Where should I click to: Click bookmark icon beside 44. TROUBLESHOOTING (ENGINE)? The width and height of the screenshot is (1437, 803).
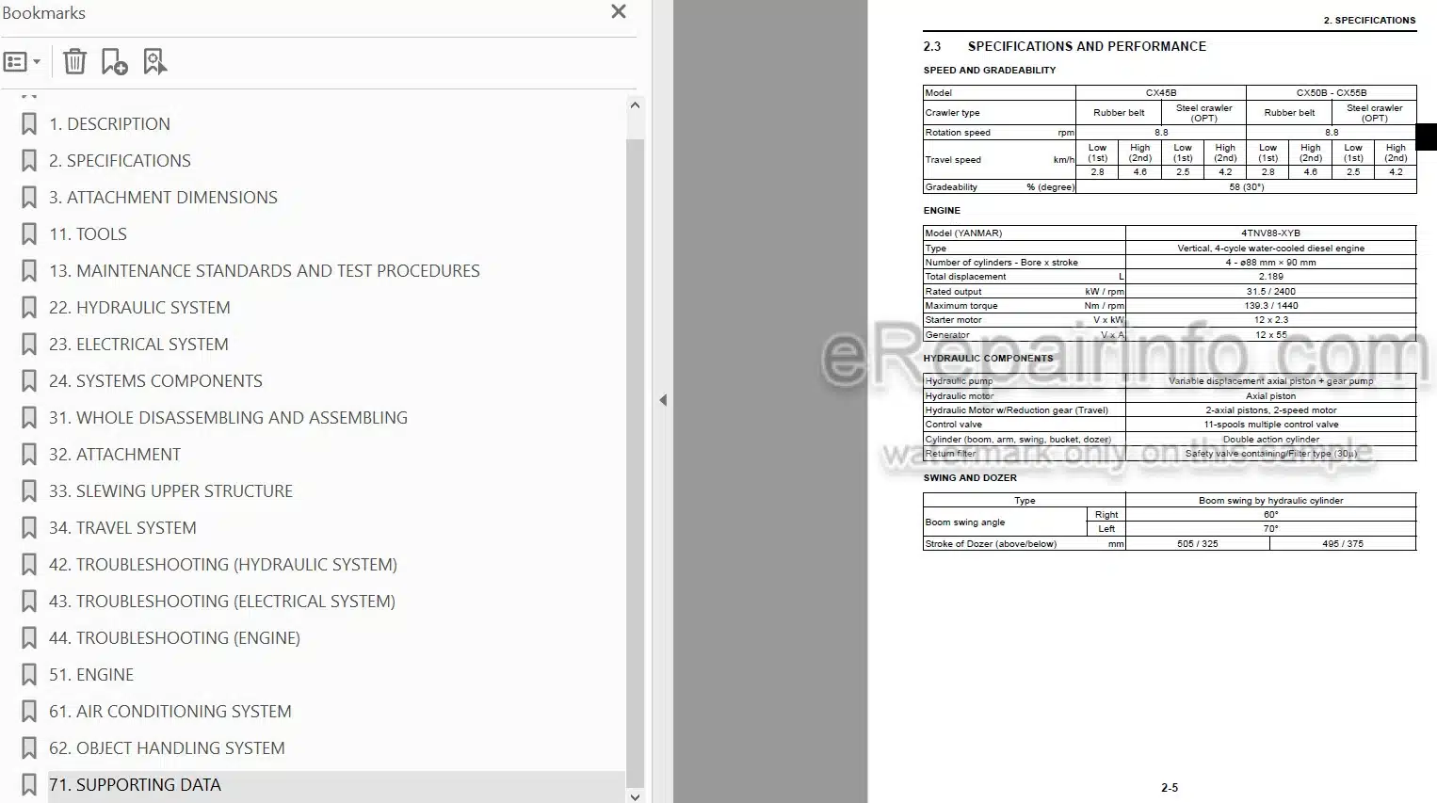click(29, 638)
